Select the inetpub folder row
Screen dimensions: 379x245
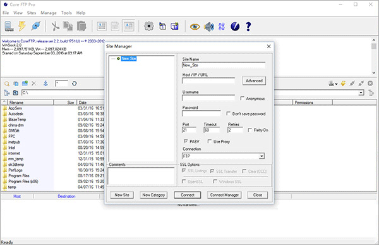point(14,142)
